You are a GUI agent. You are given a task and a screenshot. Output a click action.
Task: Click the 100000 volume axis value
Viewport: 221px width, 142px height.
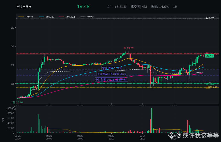pos(10,108)
